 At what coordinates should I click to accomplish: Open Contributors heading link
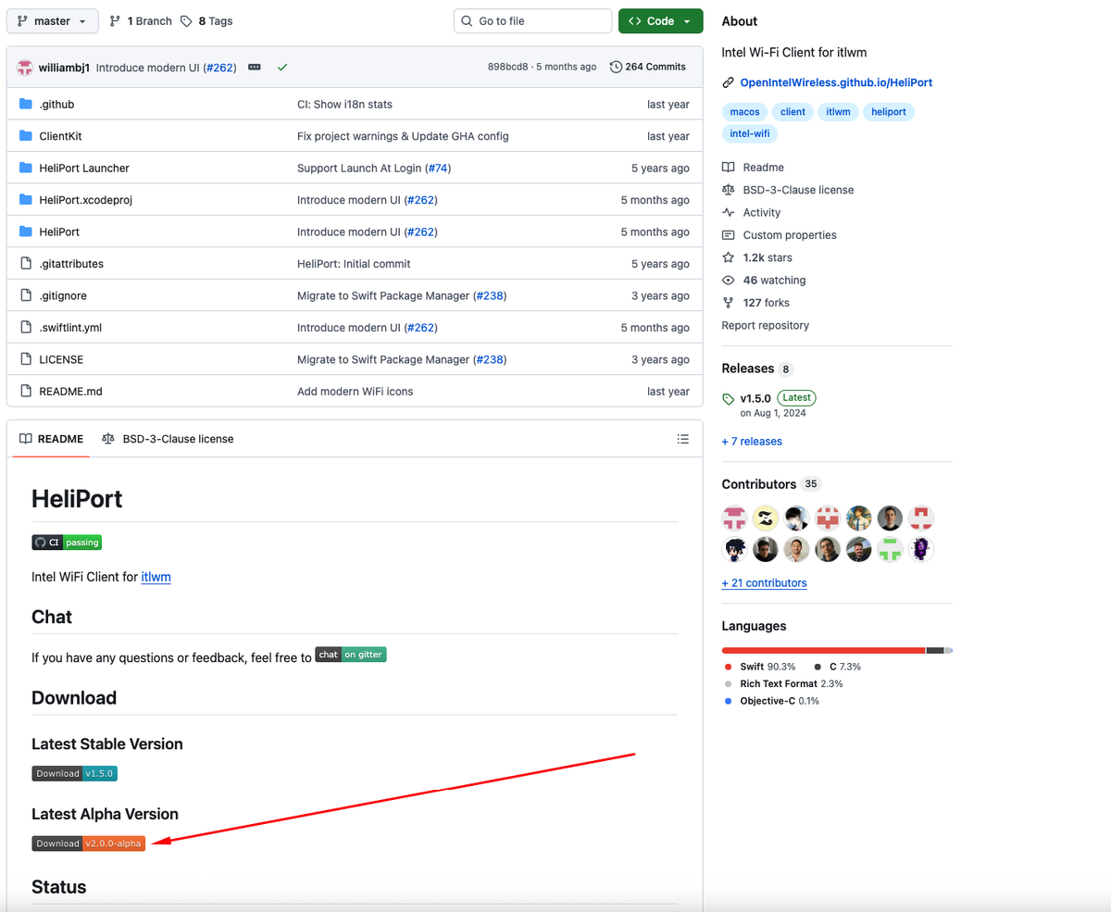click(x=759, y=484)
